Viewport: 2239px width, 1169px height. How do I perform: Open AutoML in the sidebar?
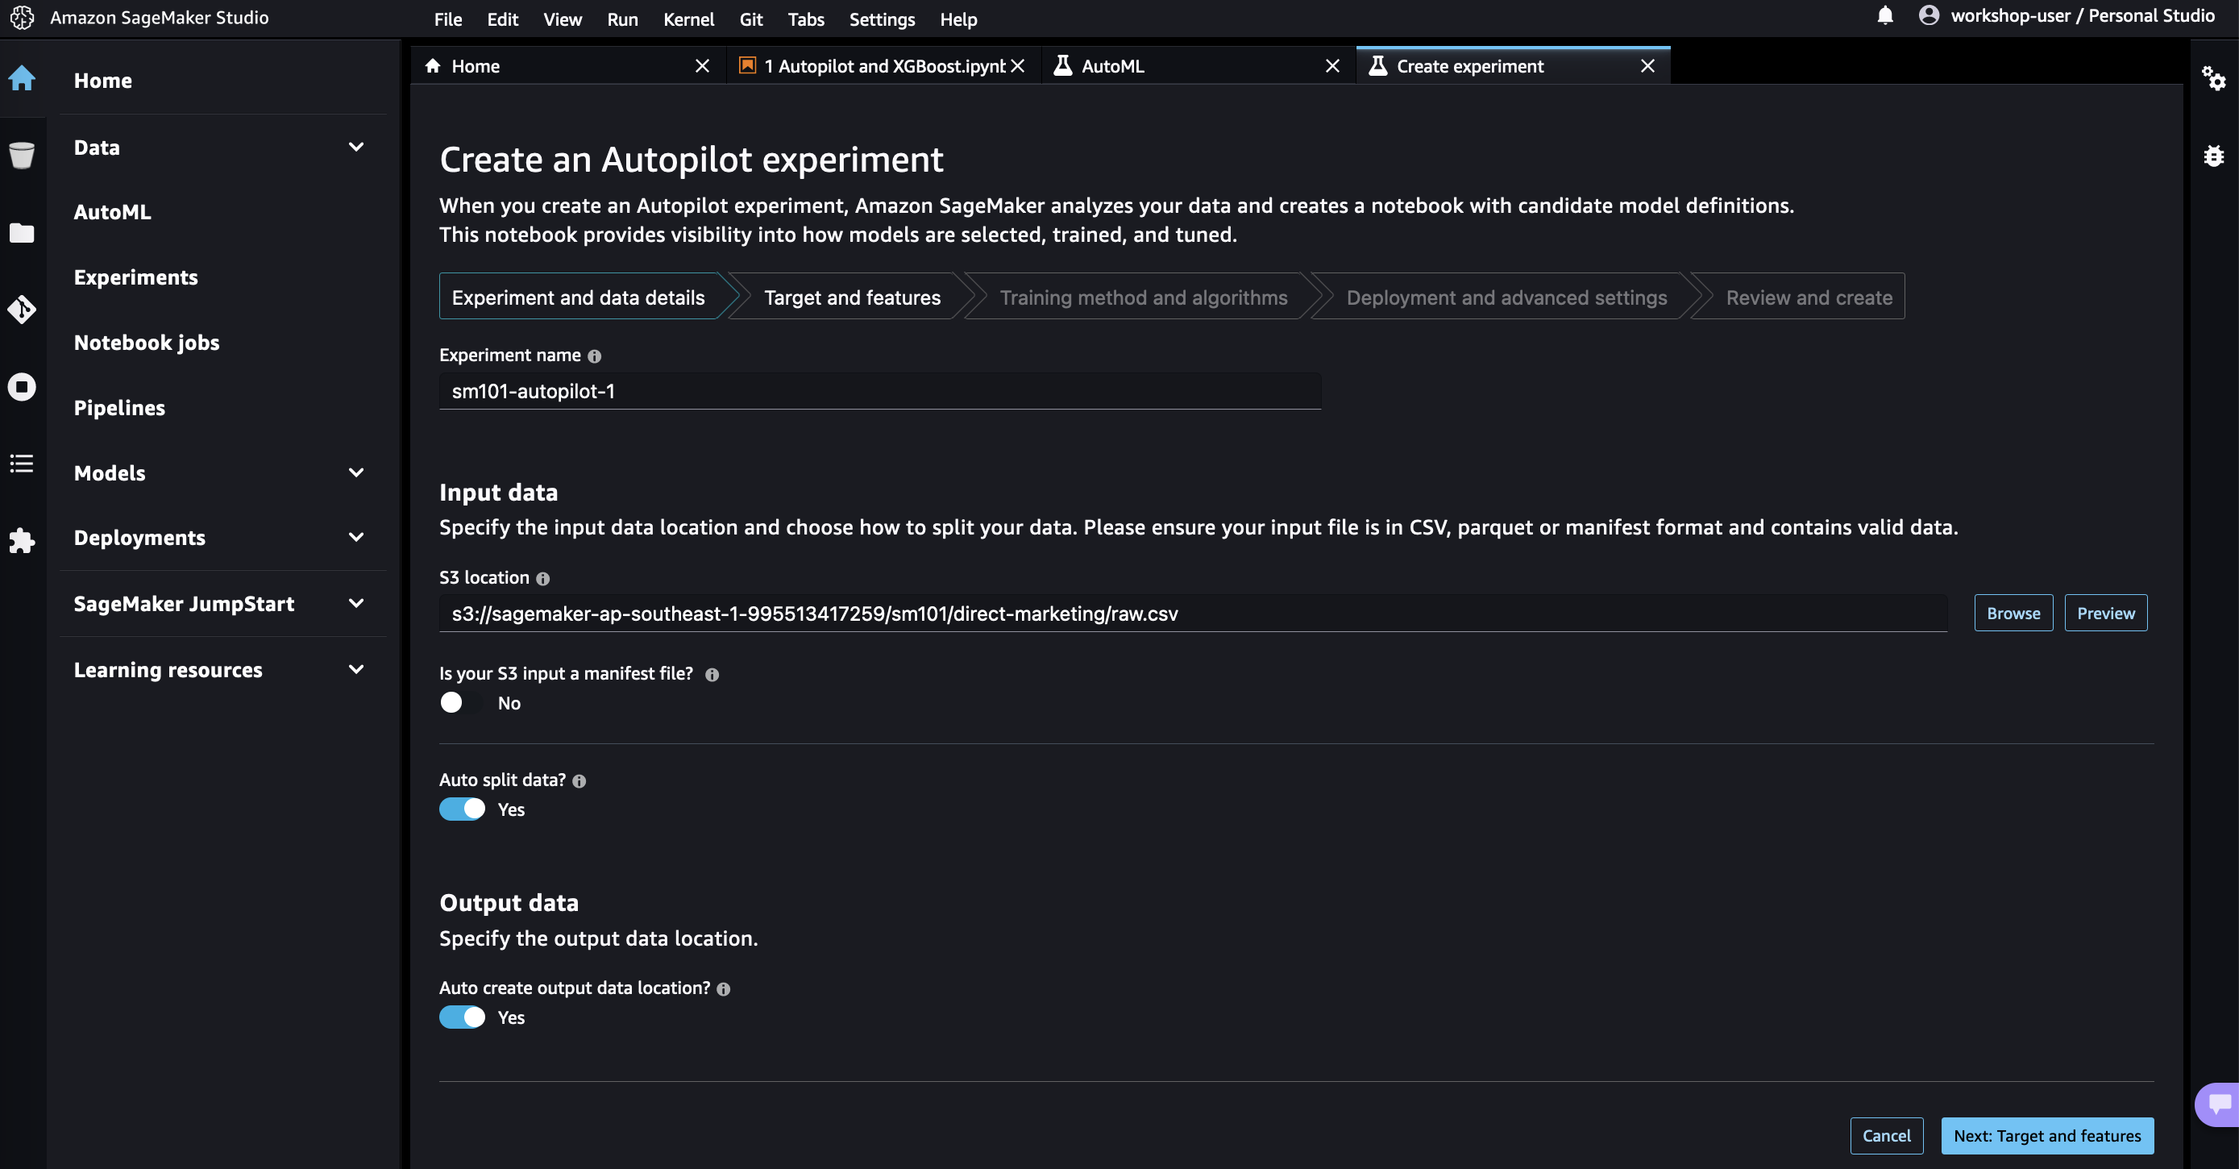[x=112, y=212]
